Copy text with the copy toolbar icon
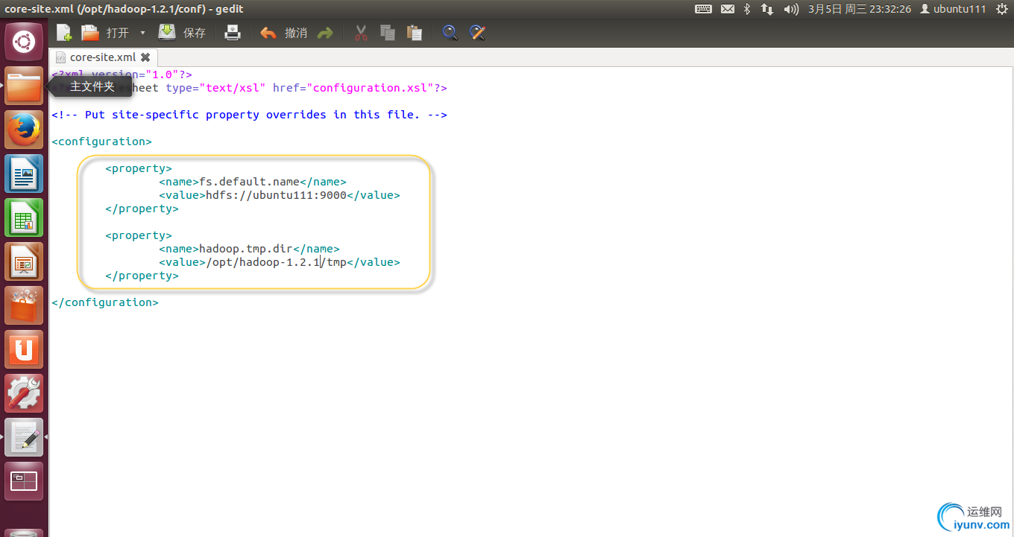Image resolution: width=1014 pixels, height=537 pixels. (387, 33)
